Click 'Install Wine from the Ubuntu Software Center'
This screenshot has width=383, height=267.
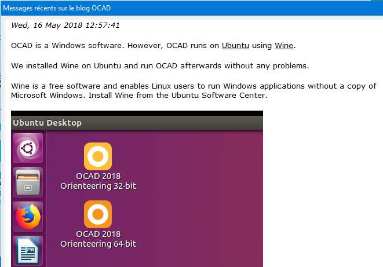pos(178,96)
